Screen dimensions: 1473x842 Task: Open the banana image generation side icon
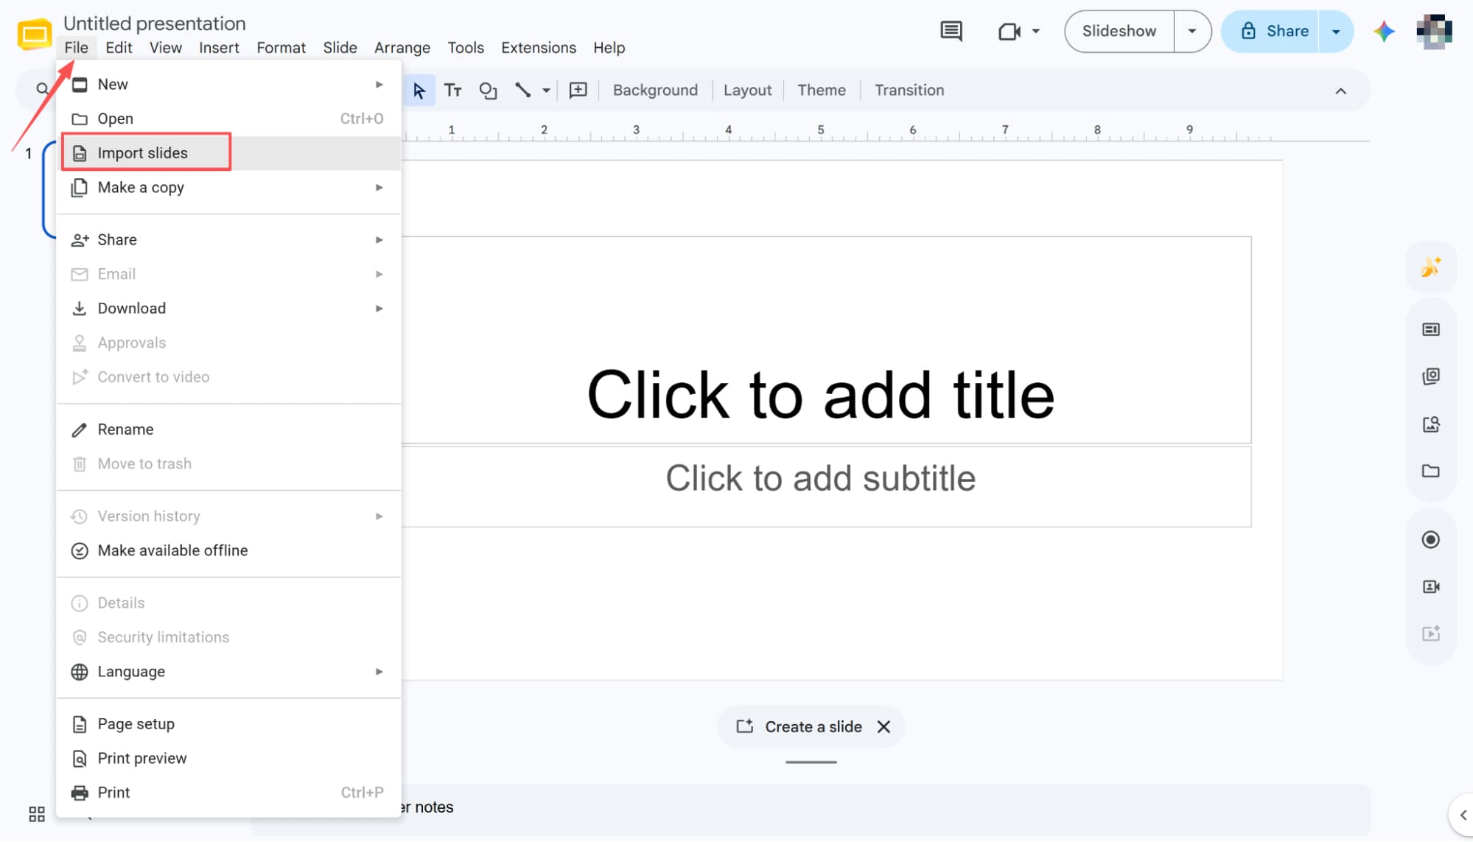point(1430,267)
